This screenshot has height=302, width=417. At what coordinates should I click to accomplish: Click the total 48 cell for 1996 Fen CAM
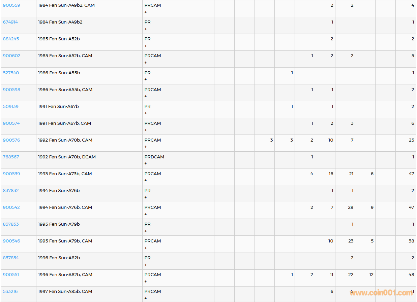click(x=411, y=275)
